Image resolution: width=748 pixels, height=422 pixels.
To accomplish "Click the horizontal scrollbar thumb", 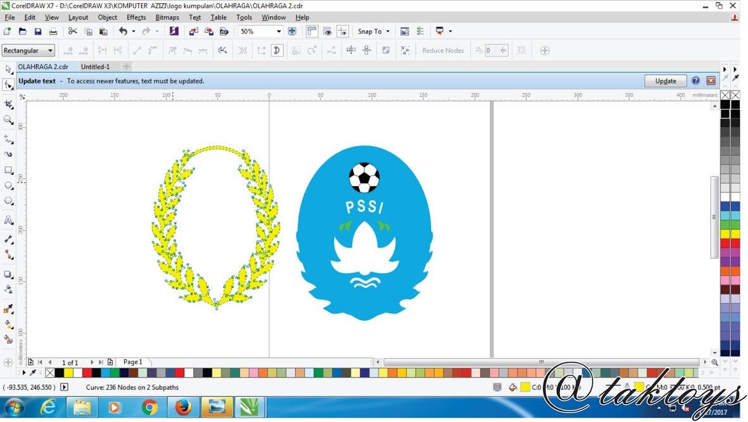I will (542, 362).
